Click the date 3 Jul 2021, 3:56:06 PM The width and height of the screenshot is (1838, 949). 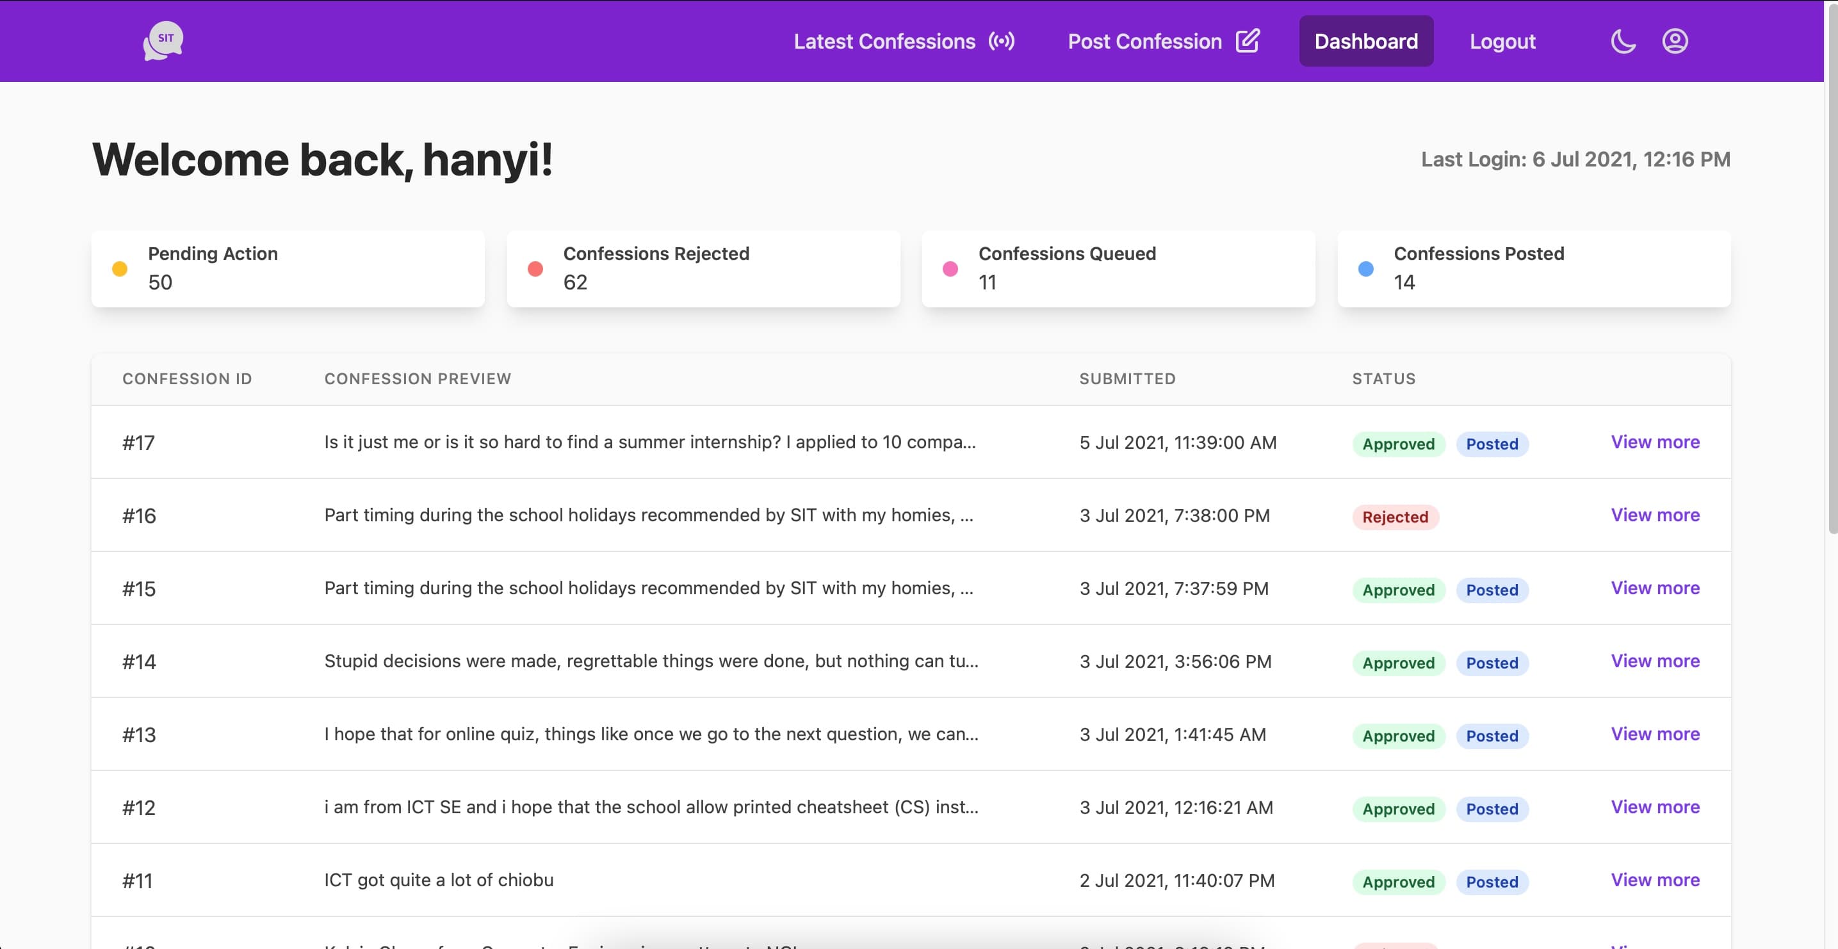(x=1175, y=661)
